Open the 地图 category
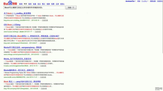Image resolution: width=163 pixels, height=91 pixels. [53, 4]
